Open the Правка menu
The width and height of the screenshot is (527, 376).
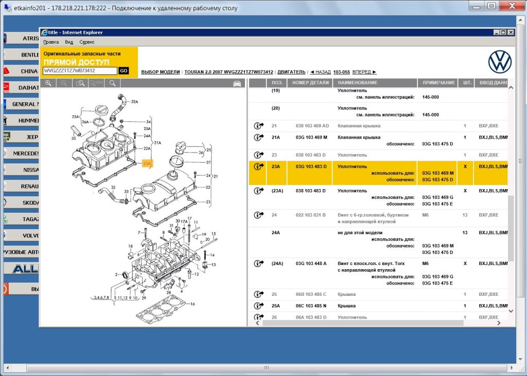(x=51, y=42)
